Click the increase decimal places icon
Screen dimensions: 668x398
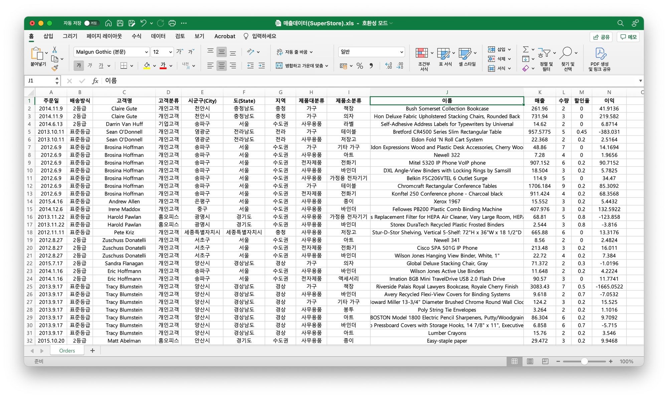click(388, 66)
